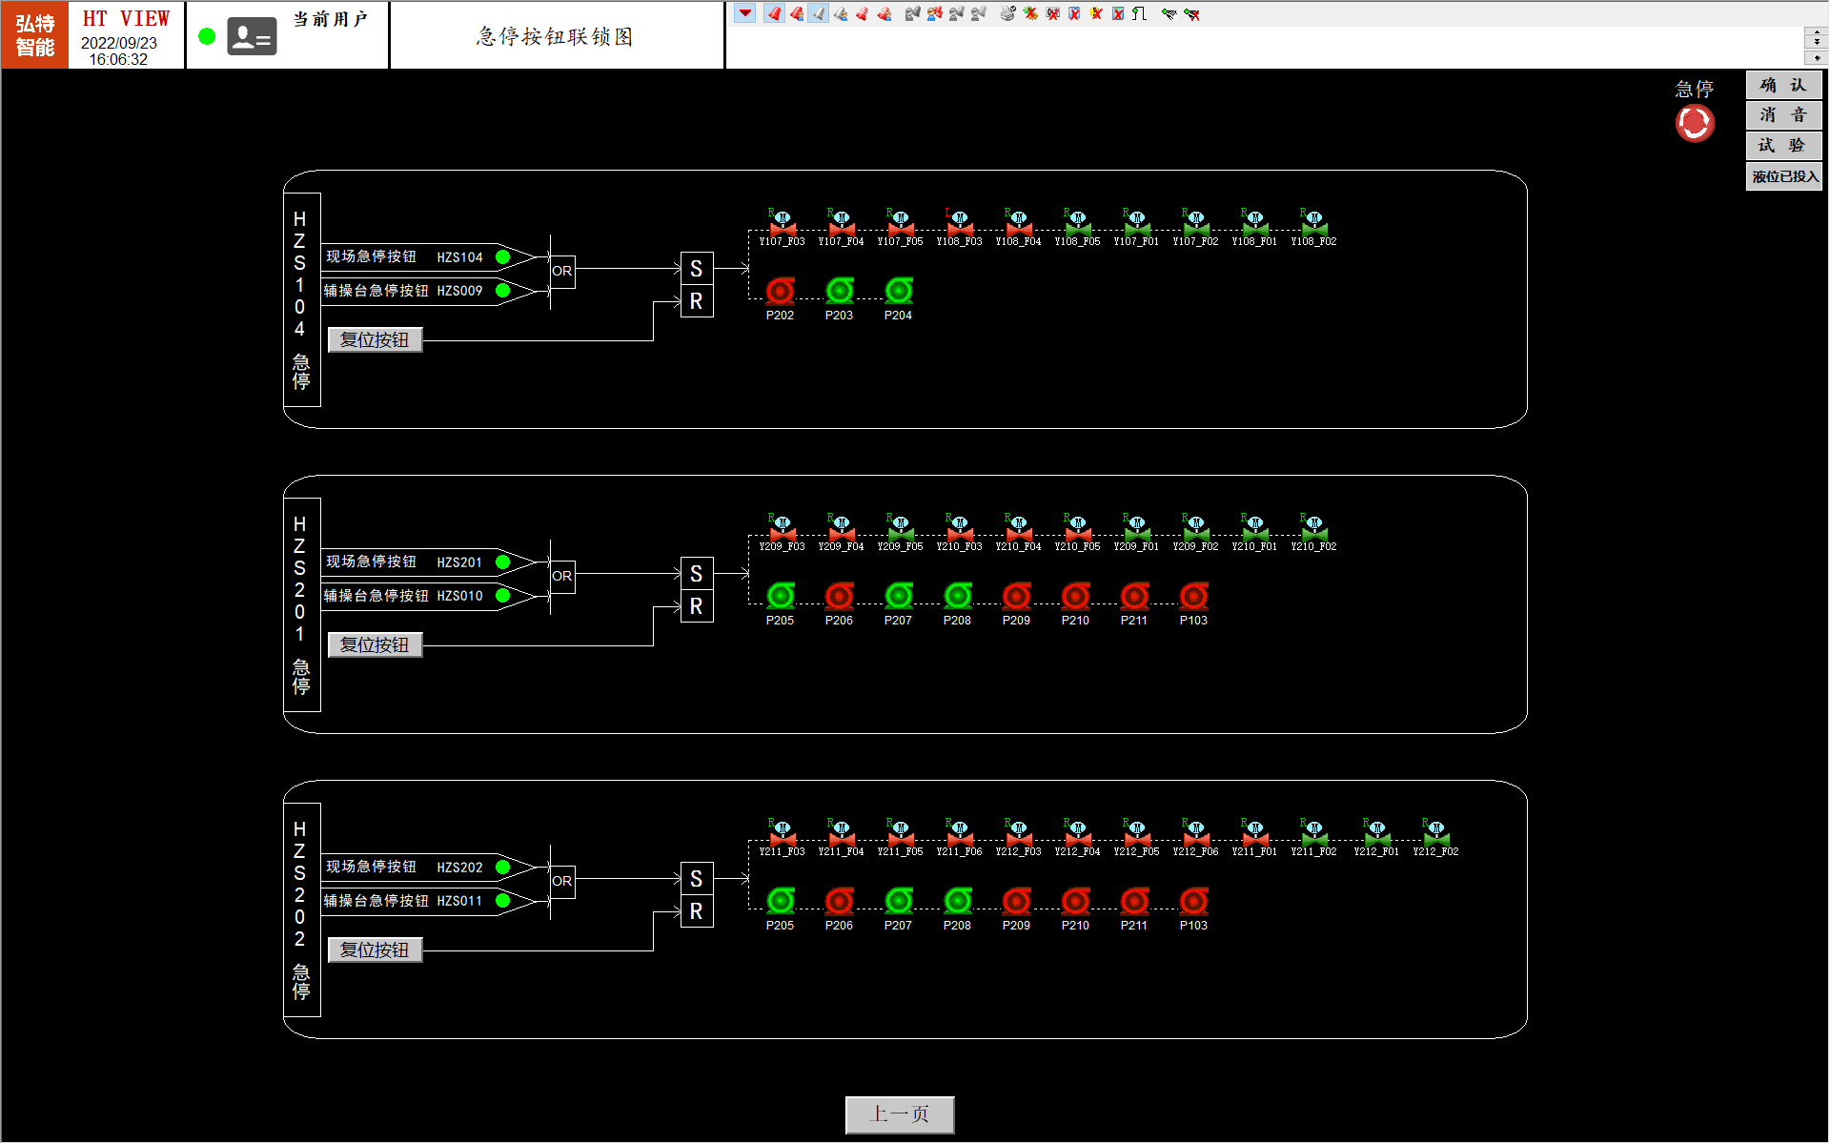Click the signal step icon in toolbar
Screen dimensions: 1830x1144
tap(1139, 13)
